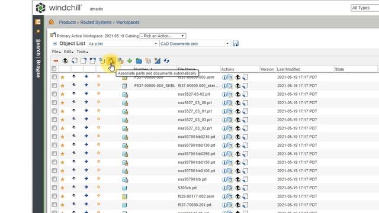Check the box beside f926-90177-002.asm

point(54,196)
